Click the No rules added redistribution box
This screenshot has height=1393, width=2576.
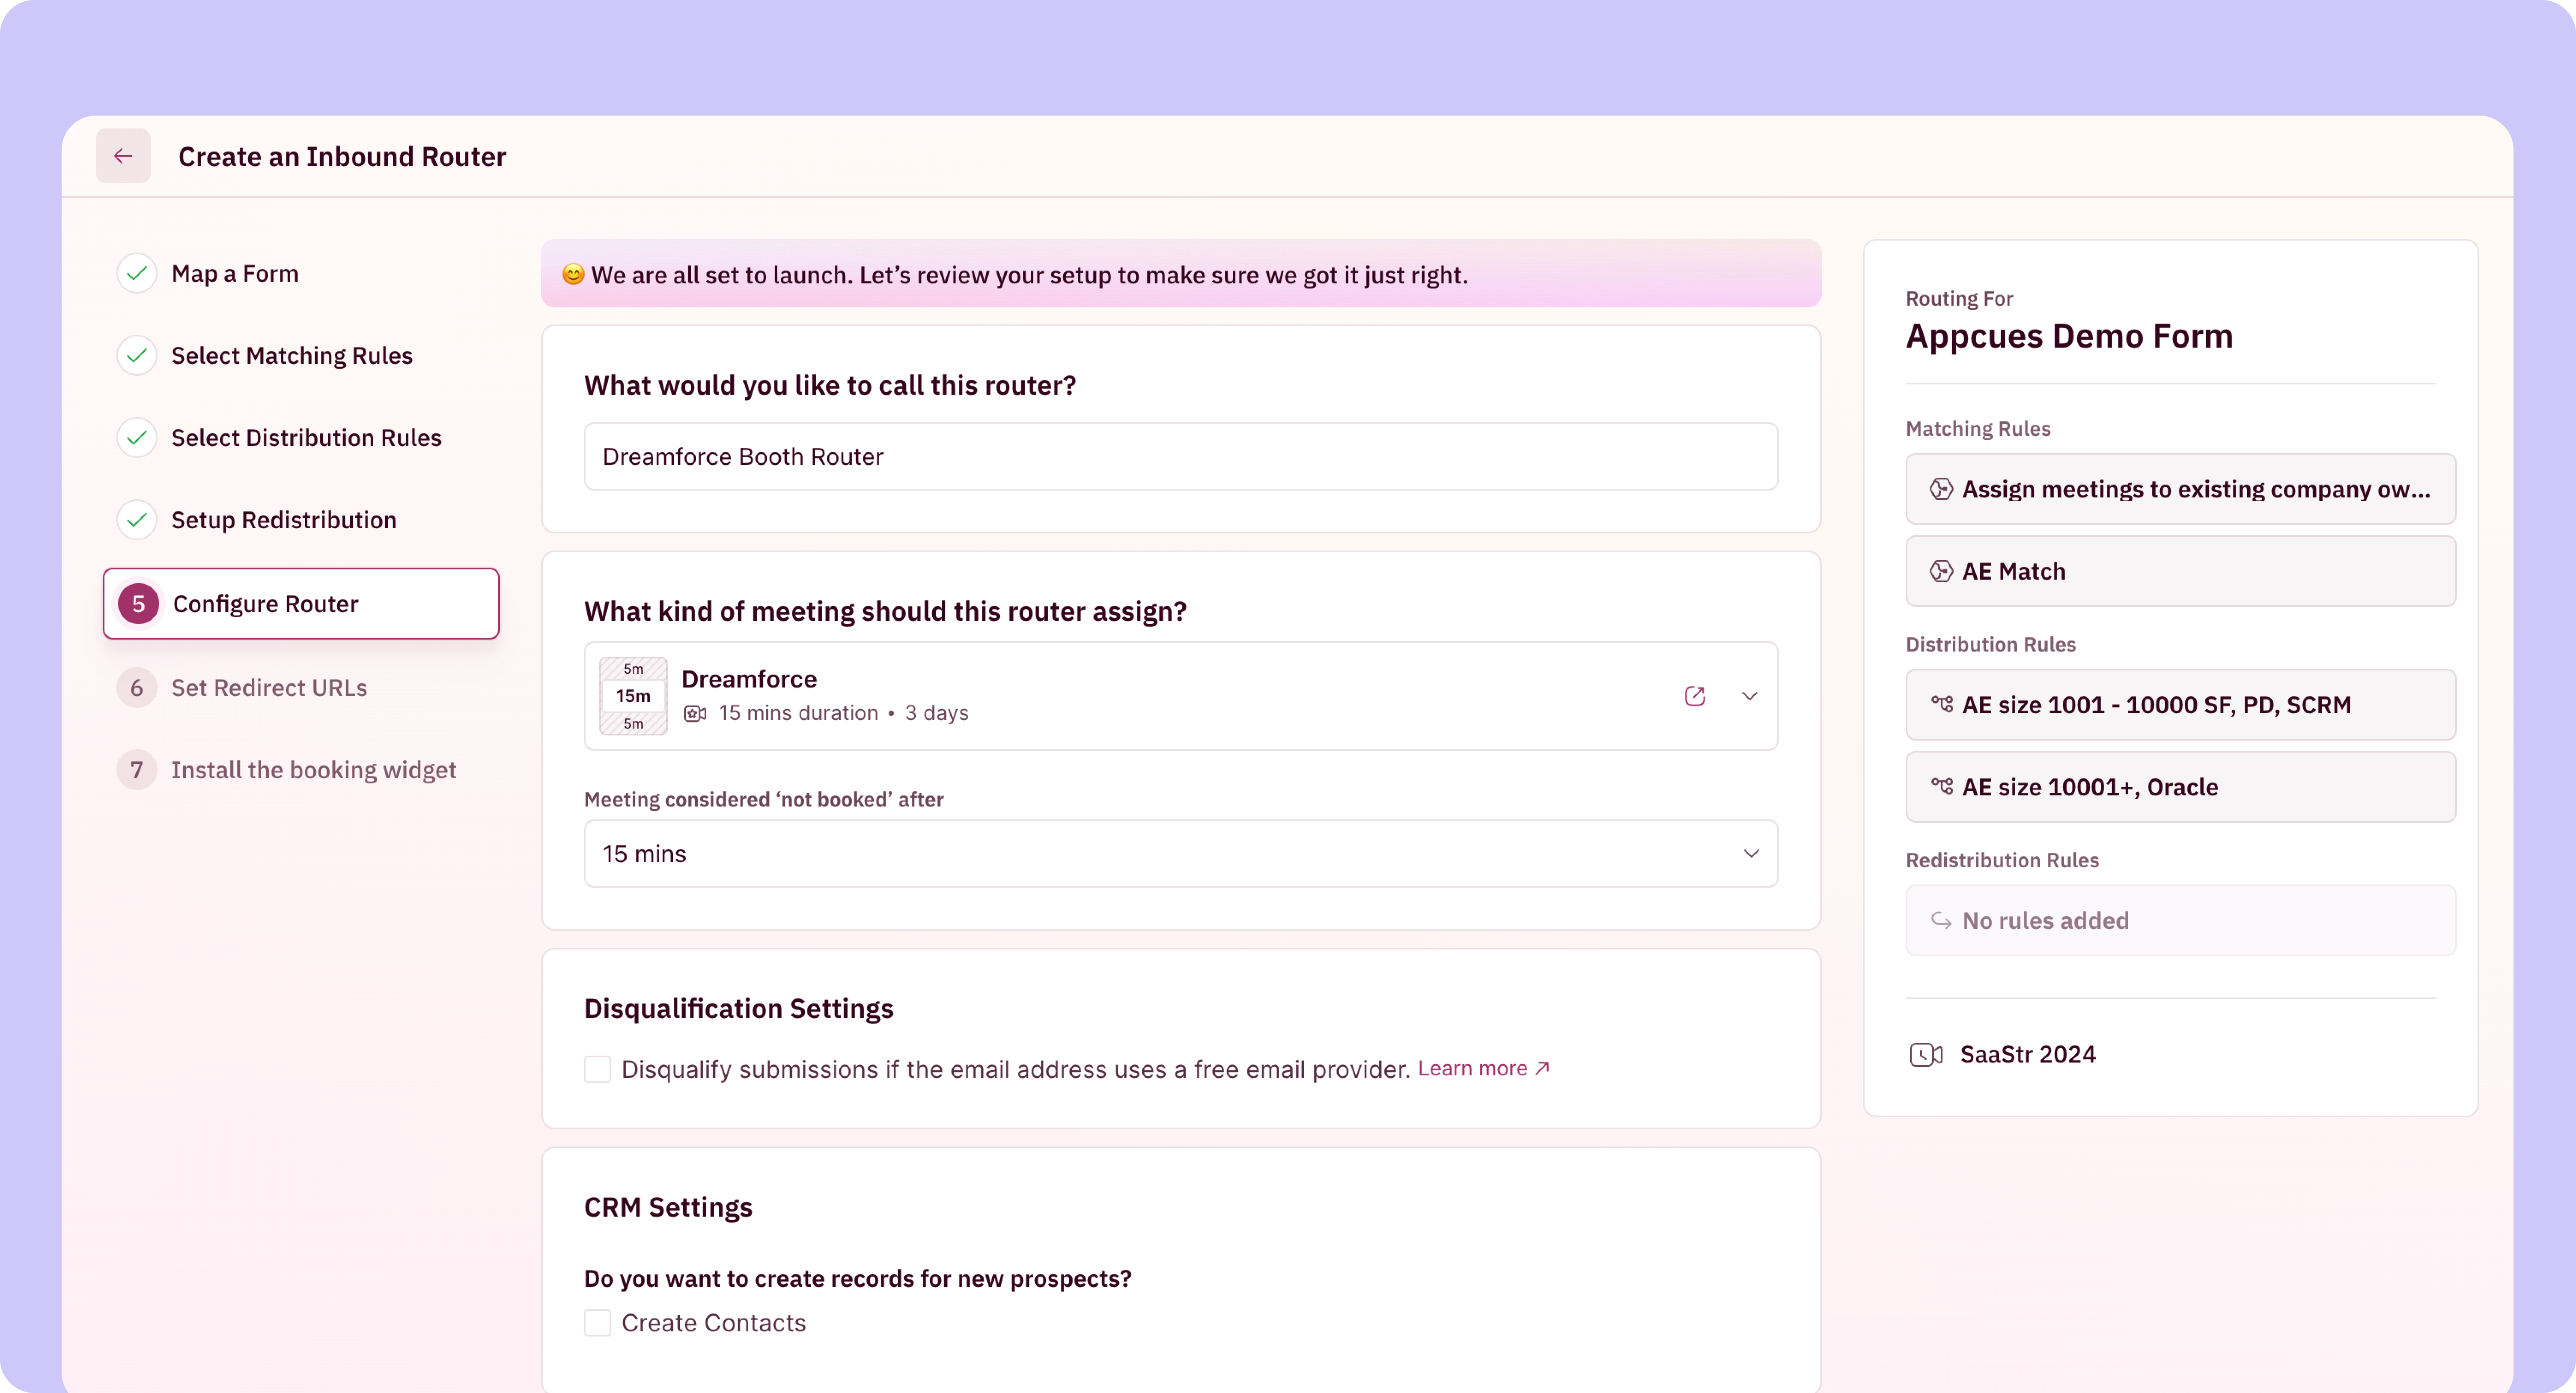2180,920
